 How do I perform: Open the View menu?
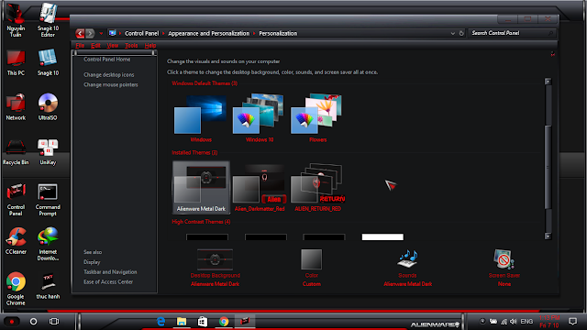click(x=112, y=45)
